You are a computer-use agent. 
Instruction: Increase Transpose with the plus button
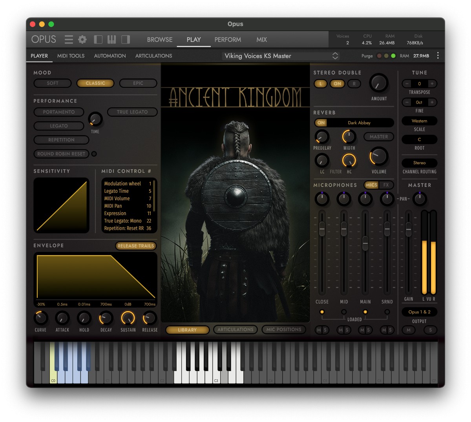(432, 83)
